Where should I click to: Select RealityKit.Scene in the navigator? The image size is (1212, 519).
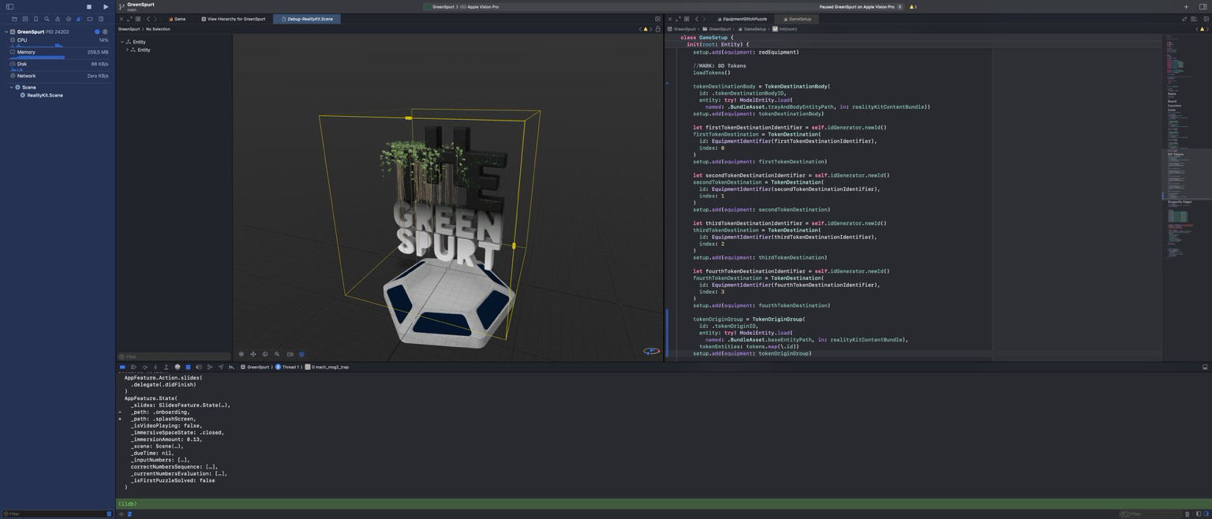tap(44, 95)
